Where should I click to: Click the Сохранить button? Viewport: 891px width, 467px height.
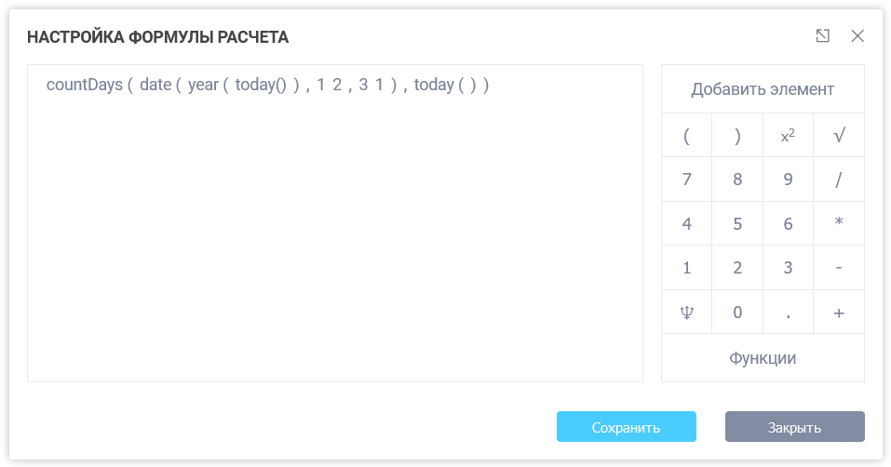point(626,427)
